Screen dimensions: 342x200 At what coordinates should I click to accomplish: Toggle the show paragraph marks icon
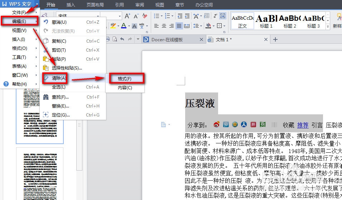click(215, 16)
